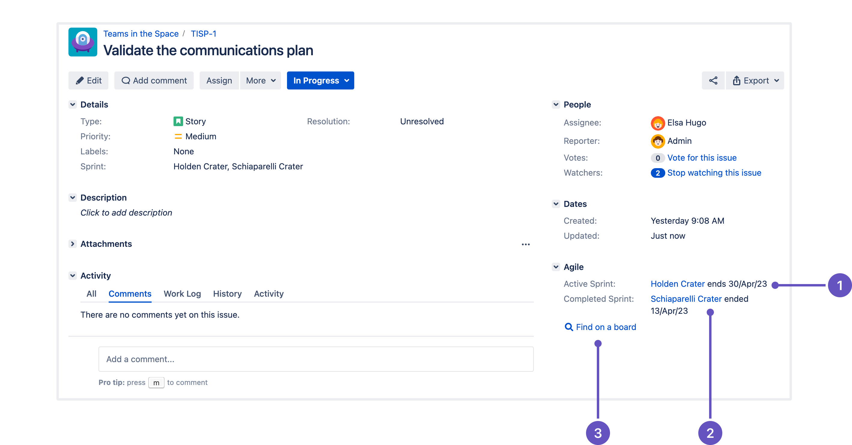
Task: Click the Admin reporter avatar
Action: (657, 141)
